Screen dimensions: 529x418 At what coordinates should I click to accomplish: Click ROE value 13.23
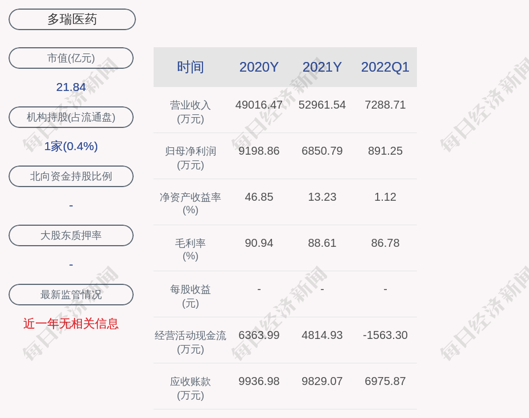(322, 197)
